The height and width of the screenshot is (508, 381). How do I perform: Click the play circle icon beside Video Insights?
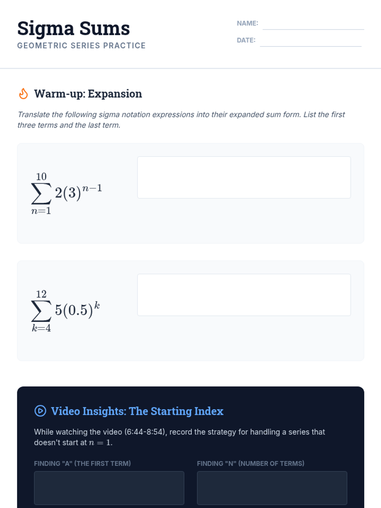click(x=40, y=411)
